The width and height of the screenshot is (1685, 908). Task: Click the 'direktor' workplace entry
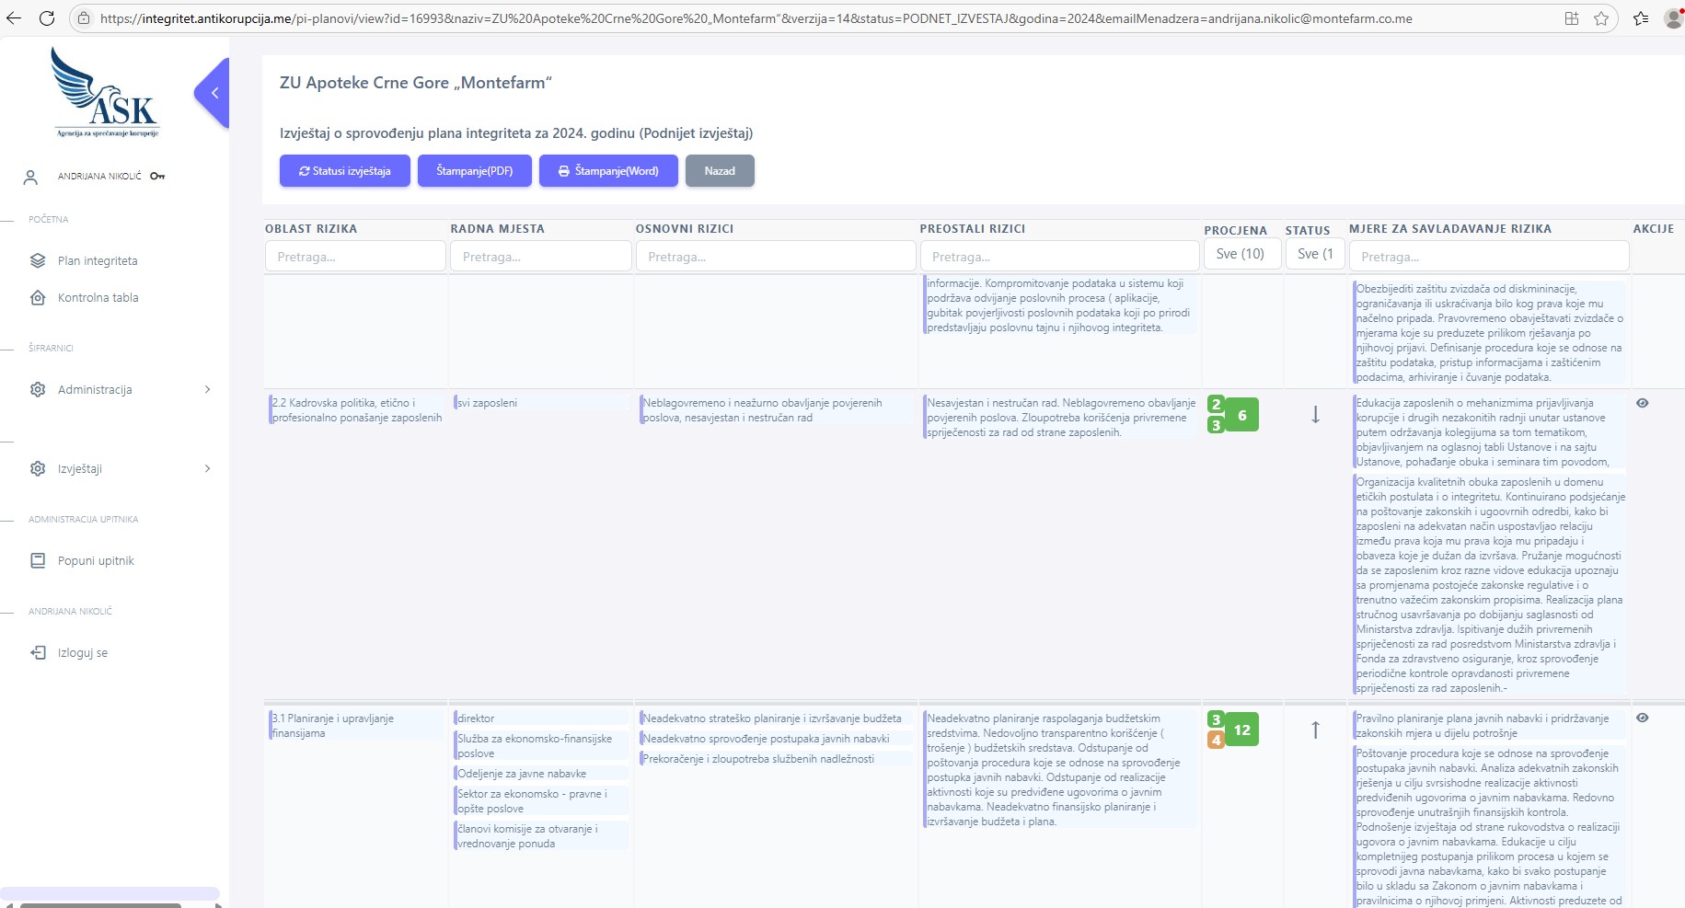476,718
